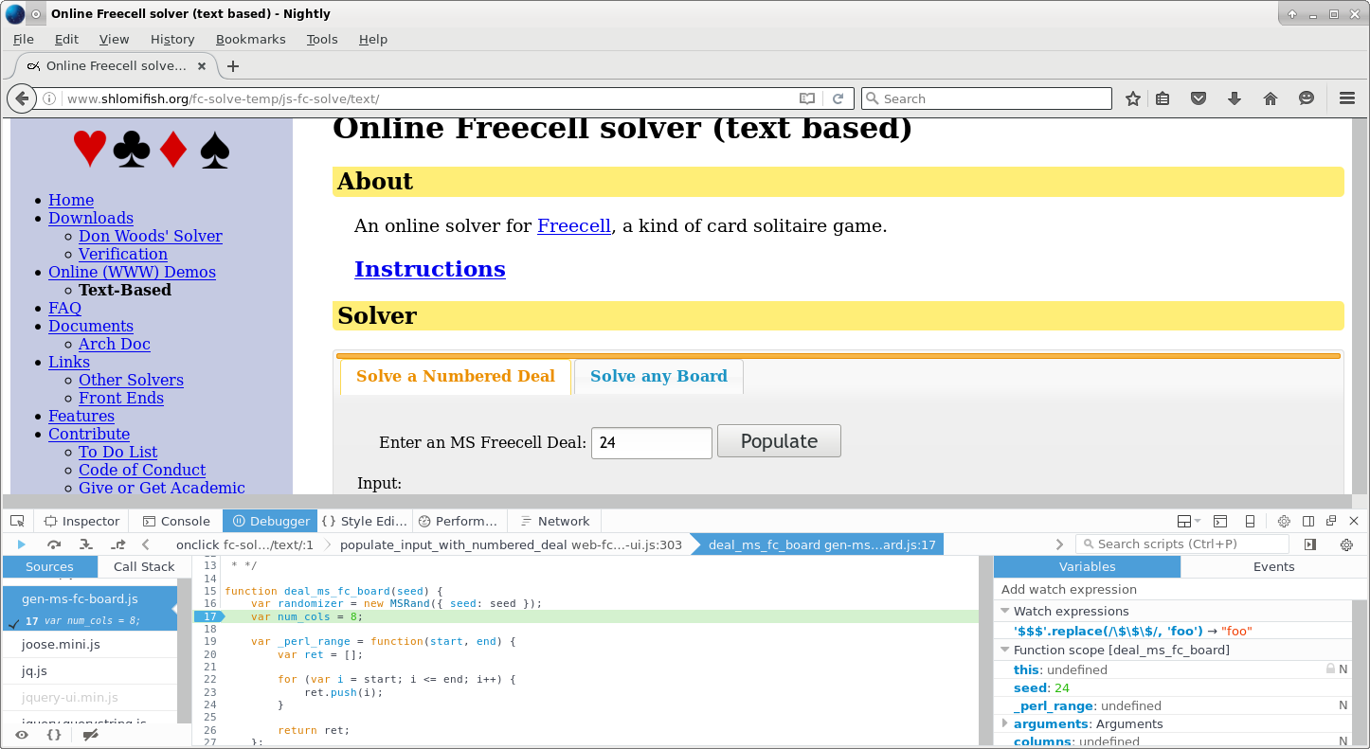Show site information icon in address bar
Viewport: 1370px width, 749px height.
coord(49,98)
